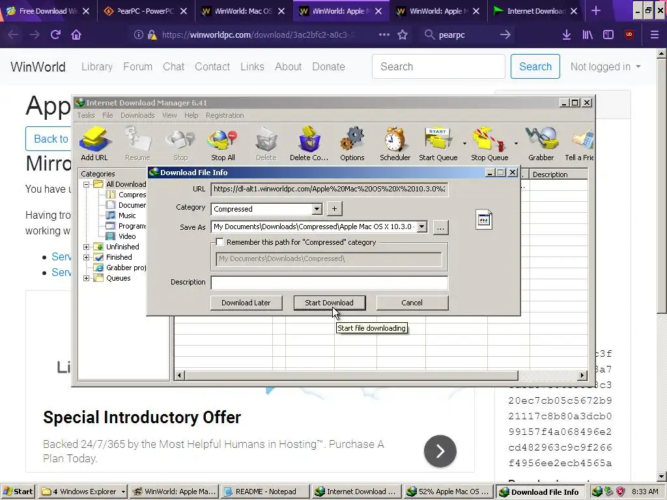Screen dimensions: 667x500
Task: Open the Category dropdown showing Compressed
Action: (317, 209)
